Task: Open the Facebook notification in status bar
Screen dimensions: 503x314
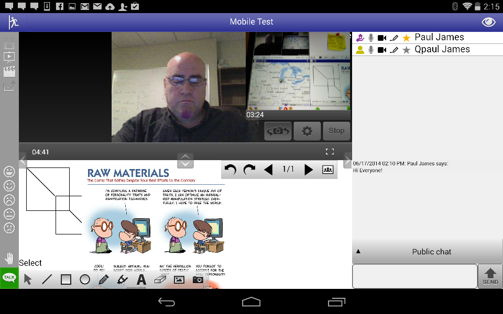Action: pyautogui.click(x=60, y=6)
